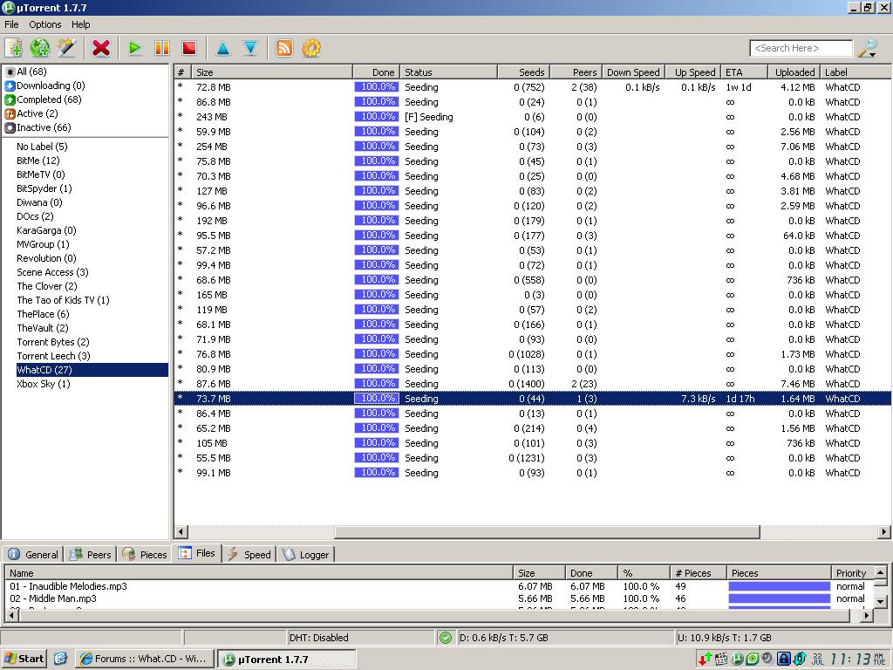Switch to the Logger tab
This screenshot has width=893, height=670.
(x=306, y=554)
